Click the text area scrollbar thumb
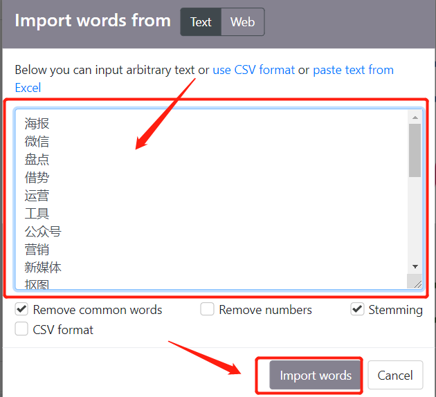Screen dimensions: 436x397 415,150
